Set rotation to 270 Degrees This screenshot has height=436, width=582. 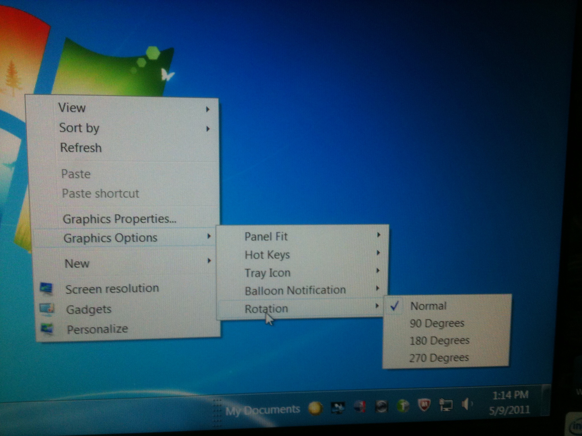(x=439, y=358)
